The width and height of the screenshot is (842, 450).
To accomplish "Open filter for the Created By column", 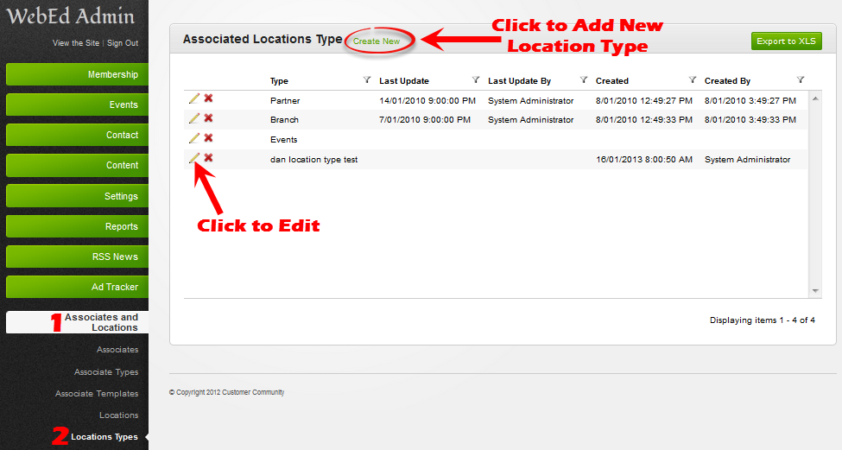I will [x=800, y=80].
